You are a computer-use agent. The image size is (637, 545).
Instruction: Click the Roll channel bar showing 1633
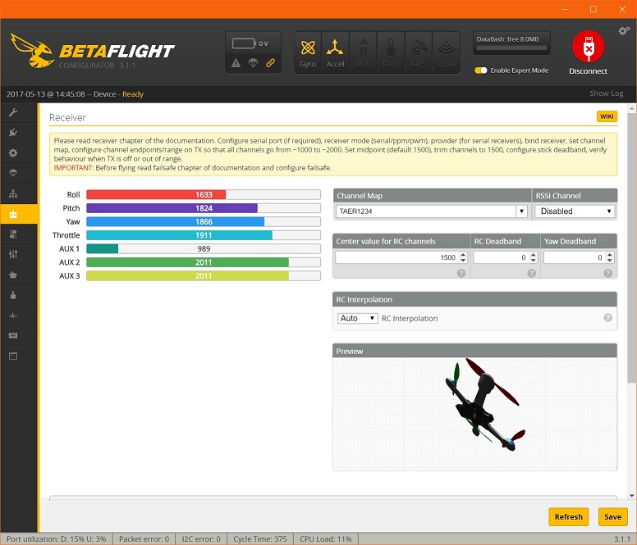click(x=204, y=195)
